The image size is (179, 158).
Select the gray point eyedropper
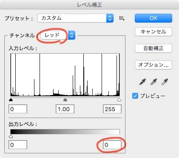tap(153, 82)
